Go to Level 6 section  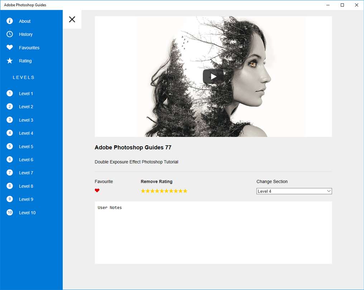[x=26, y=160]
